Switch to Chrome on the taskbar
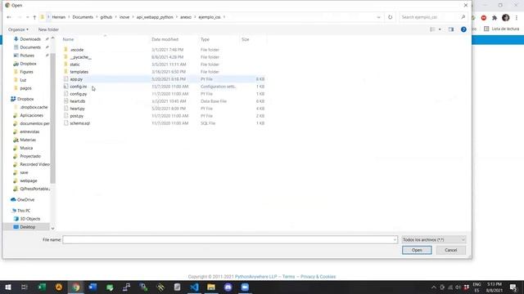This screenshot has width=524, height=294. 76,287
